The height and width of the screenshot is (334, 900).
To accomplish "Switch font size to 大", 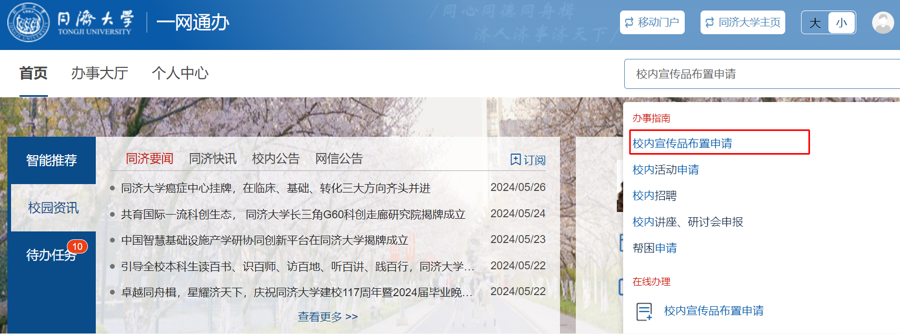I will point(815,23).
